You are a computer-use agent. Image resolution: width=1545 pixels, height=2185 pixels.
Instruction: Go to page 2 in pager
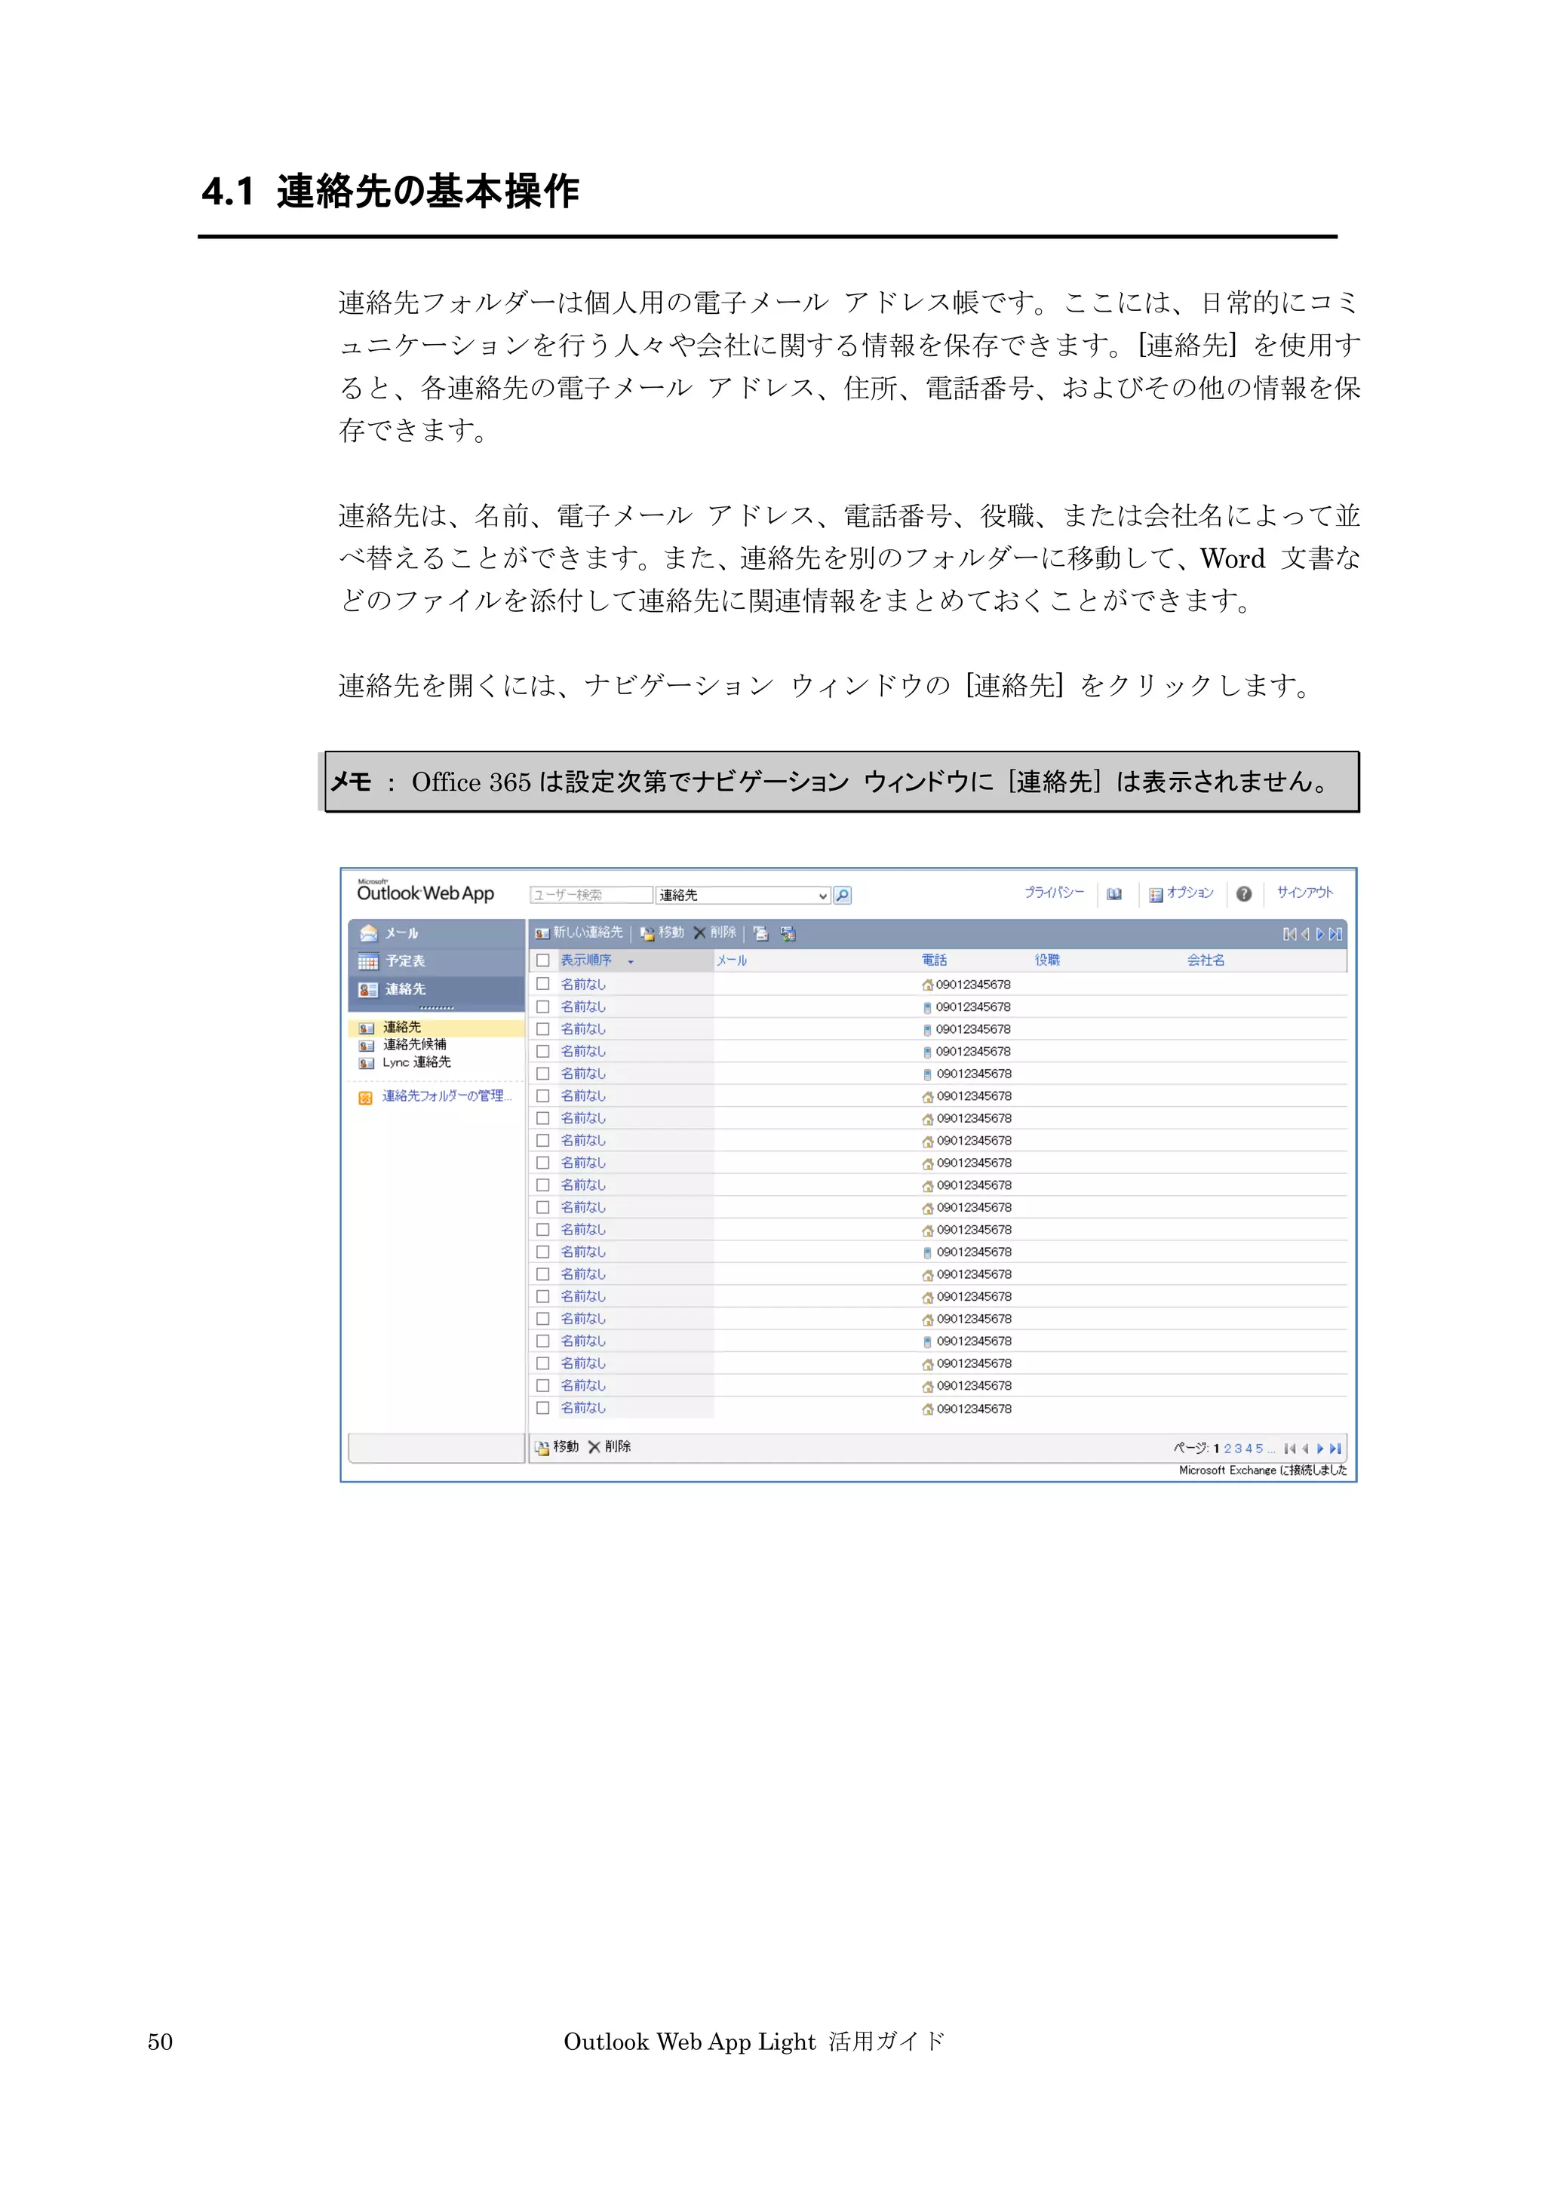1227,1449
